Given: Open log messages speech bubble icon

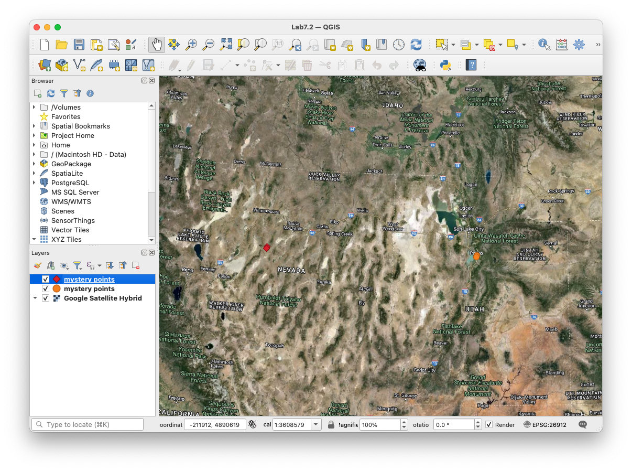Looking at the screenshot, I should [x=583, y=425].
